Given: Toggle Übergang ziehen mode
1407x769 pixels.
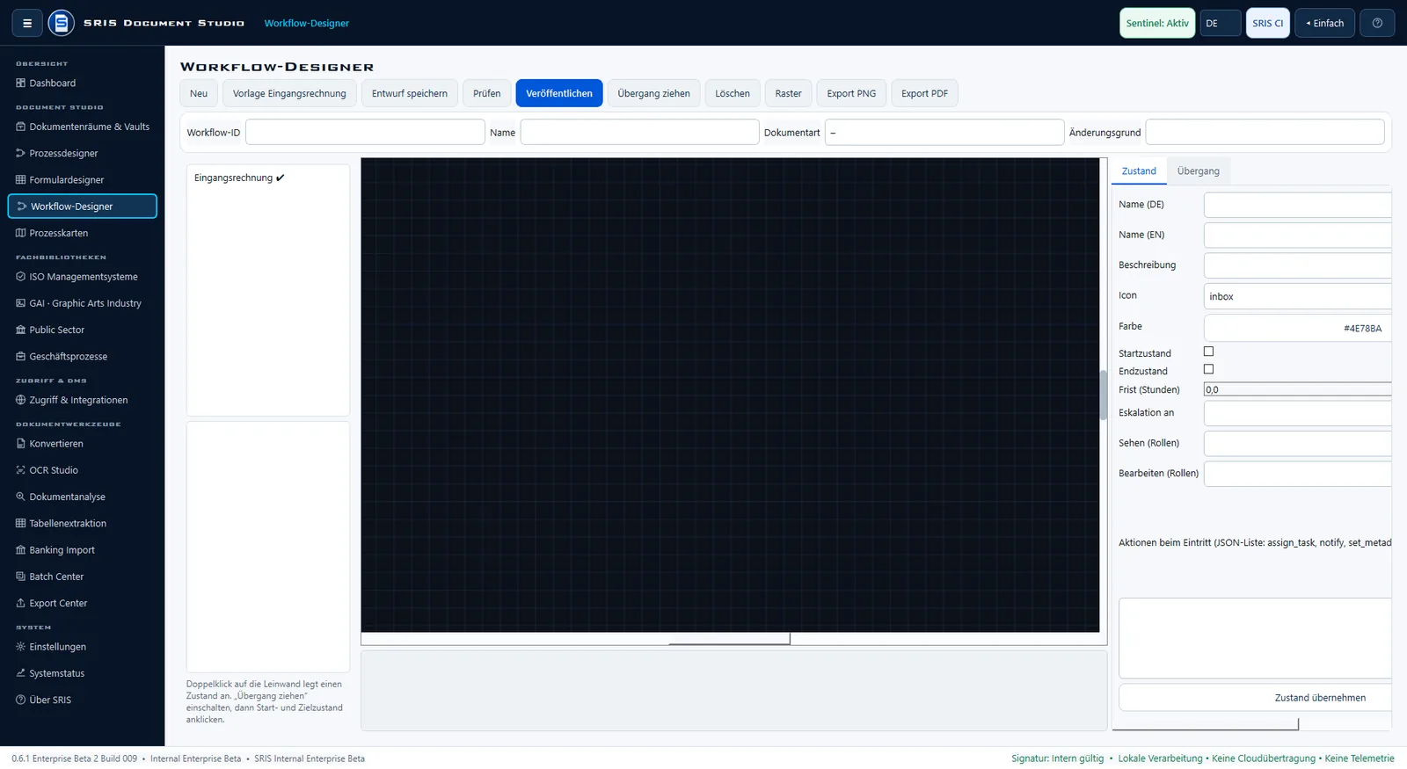Looking at the screenshot, I should [653, 93].
